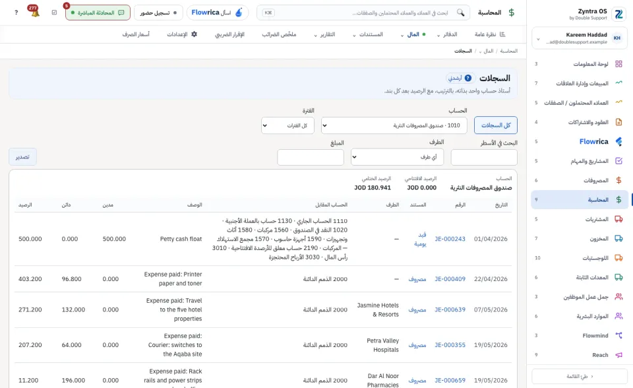Open the Reach megaphone icon
The image size is (633, 388).
click(x=618, y=355)
